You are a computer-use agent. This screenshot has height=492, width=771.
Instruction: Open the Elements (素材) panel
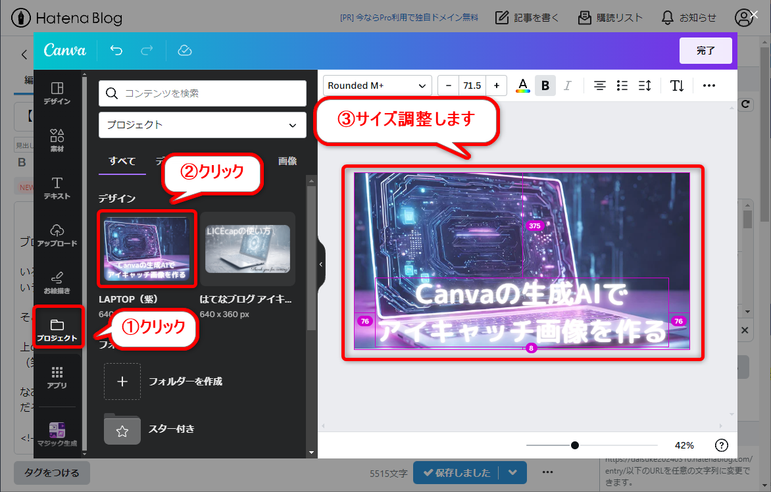tap(57, 140)
